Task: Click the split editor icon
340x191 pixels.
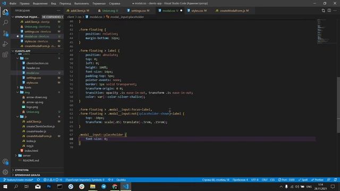Action: [329, 11]
